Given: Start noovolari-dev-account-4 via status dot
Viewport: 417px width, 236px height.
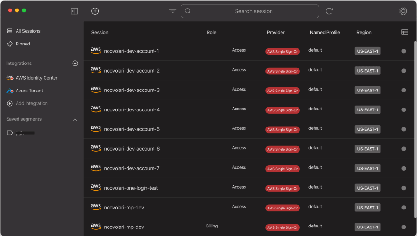Looking at the screenshot, I should 403,109.
